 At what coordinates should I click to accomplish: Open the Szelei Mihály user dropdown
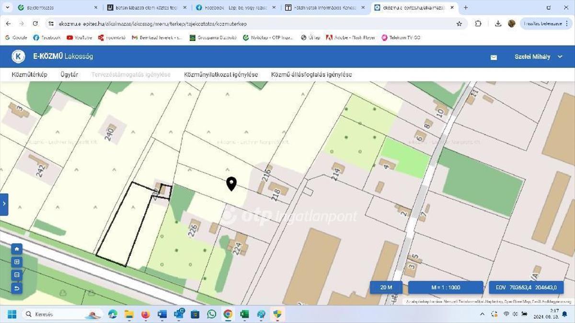(x=539, y=57)
